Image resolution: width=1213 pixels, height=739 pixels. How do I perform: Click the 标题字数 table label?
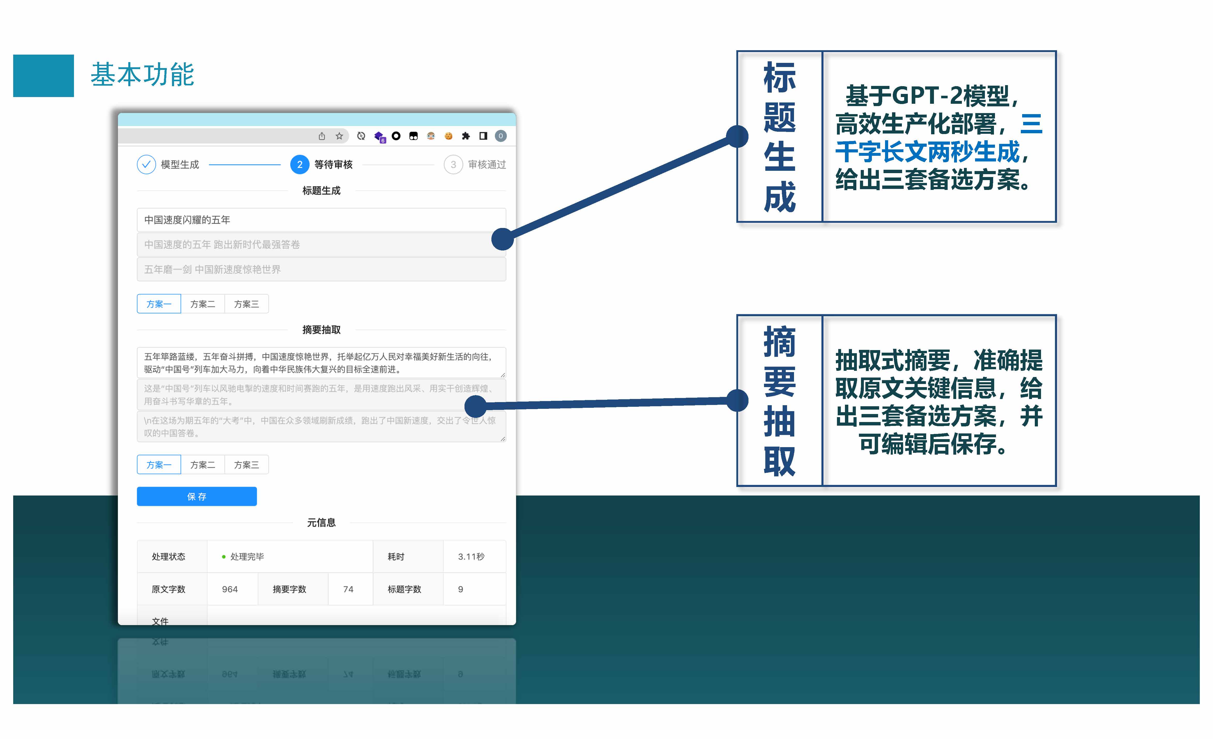pos(404,589)
